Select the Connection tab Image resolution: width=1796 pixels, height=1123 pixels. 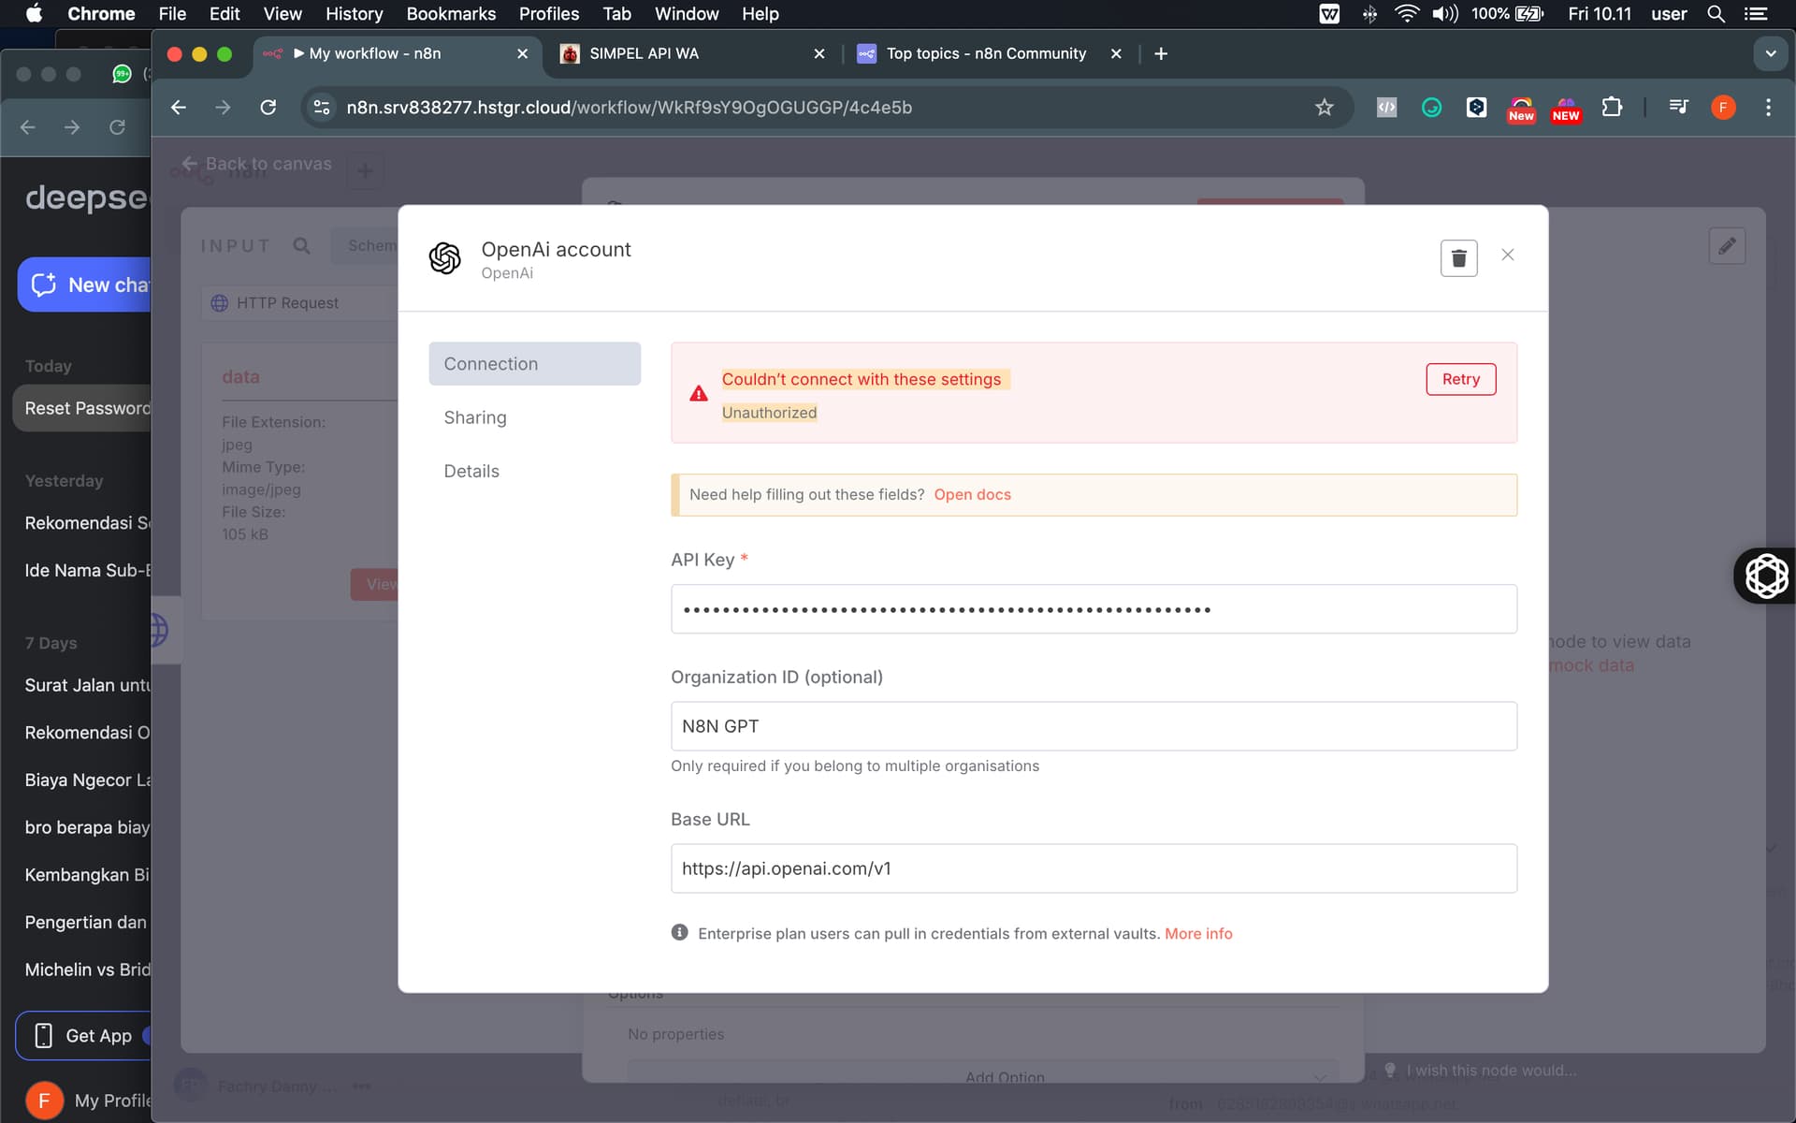pos(534,363)
